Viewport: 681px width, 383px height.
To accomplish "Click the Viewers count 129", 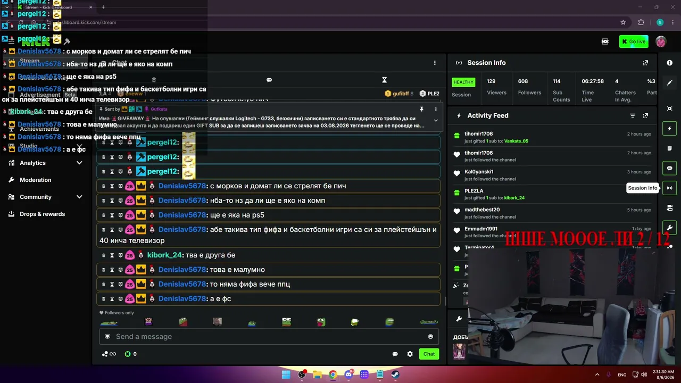I will [491, 81].
